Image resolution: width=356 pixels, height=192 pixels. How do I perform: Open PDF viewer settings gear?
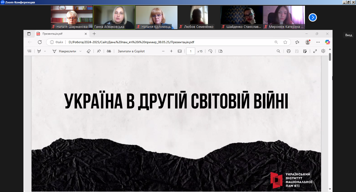click(323, 51)
